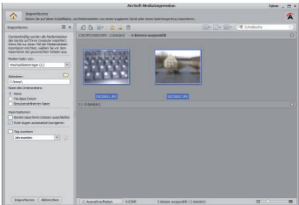Collapse the first folder group header
Image resolution: width=299 pixels, height=205 pixels.
coord(292,35)
